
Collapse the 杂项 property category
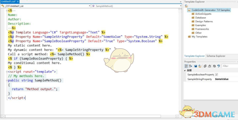(x=185, y=71)
